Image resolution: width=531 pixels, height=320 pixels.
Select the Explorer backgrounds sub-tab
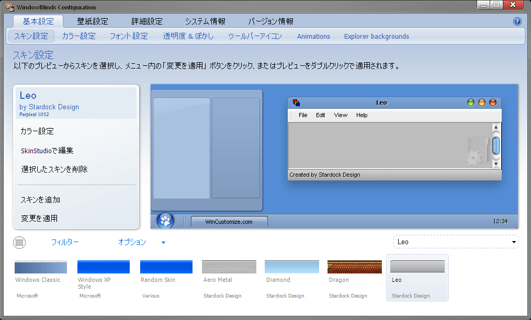(377, 36)
